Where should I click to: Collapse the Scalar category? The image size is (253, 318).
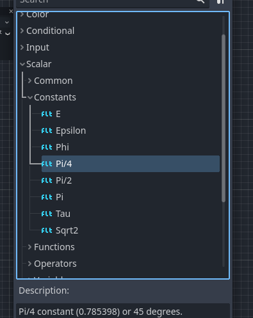click(22, 64)
